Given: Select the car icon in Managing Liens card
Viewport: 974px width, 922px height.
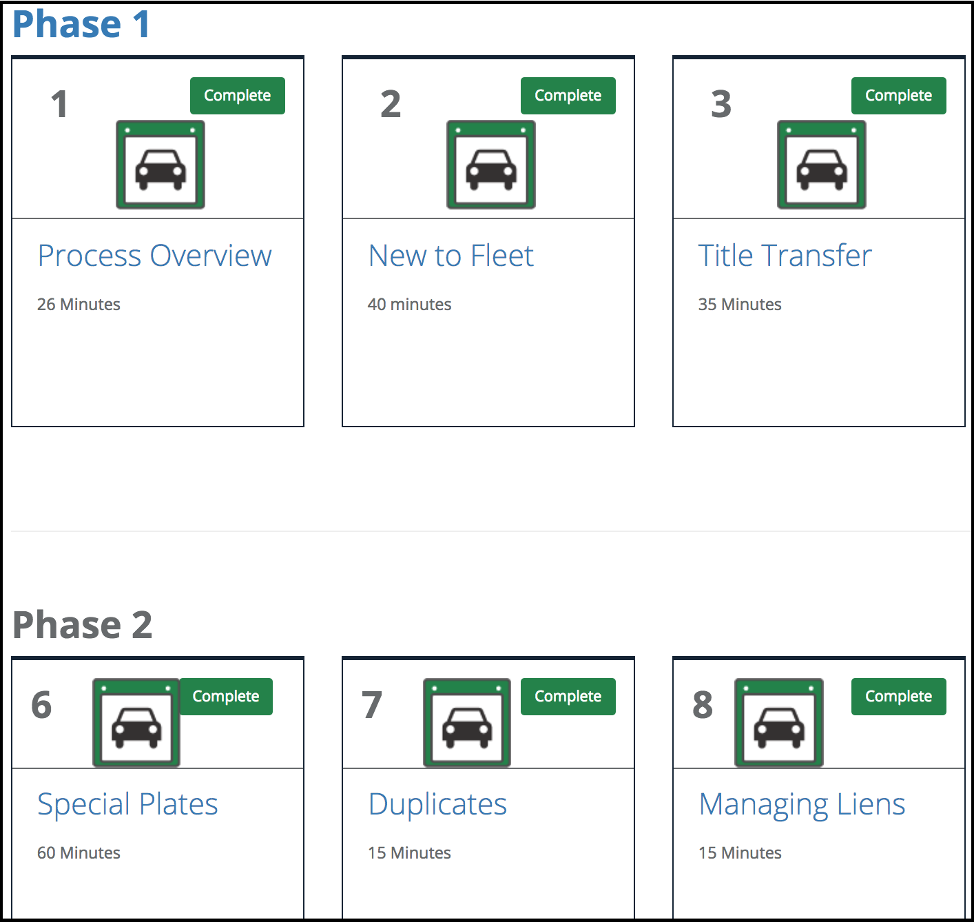Looking at the screenshot, I should (x=779, y=723).
